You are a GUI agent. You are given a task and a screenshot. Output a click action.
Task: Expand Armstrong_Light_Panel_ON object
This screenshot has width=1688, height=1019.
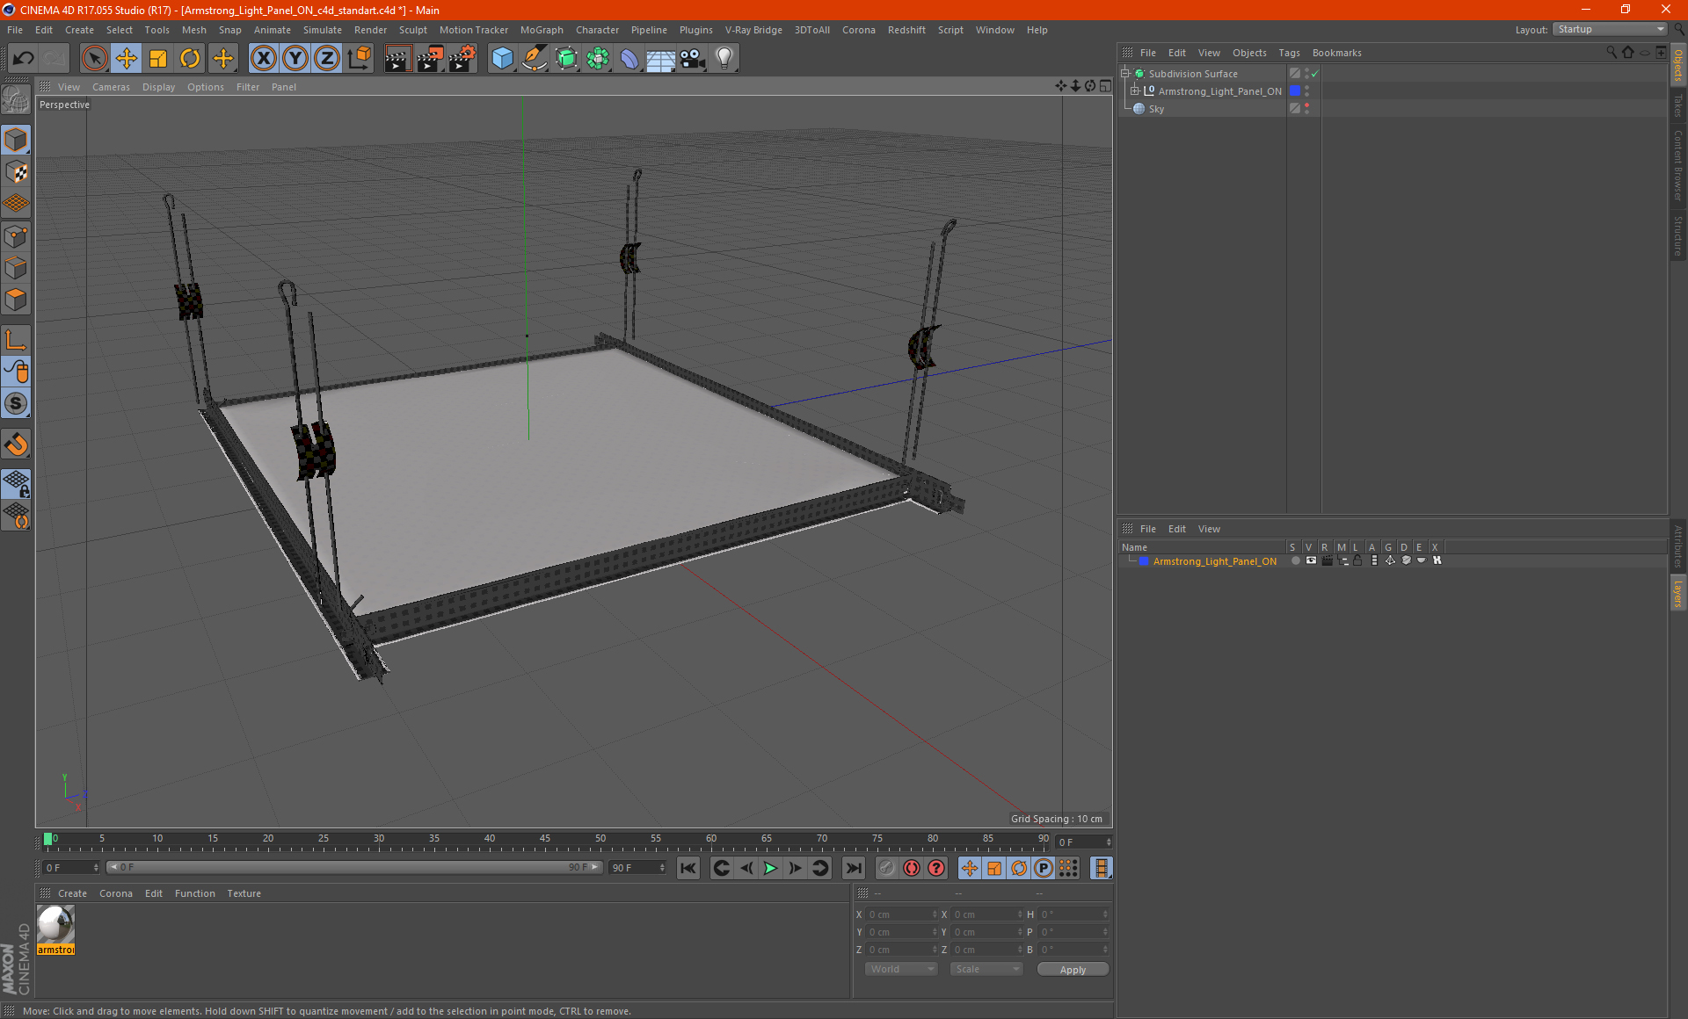[x=1134, y=91]
